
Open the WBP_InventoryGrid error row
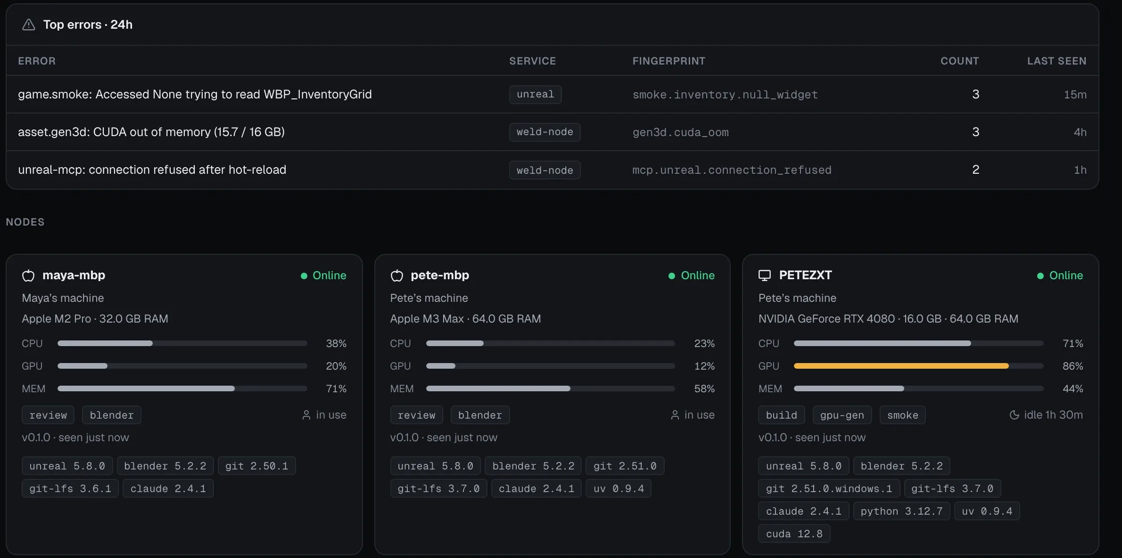tap(552, 94)
